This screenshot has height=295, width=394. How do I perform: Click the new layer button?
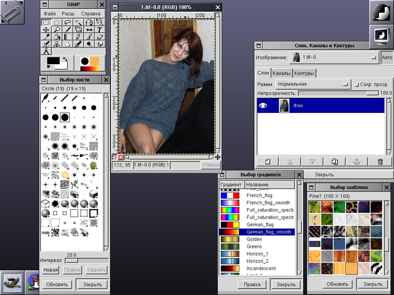pyautogui.click(x=268, y=162)
